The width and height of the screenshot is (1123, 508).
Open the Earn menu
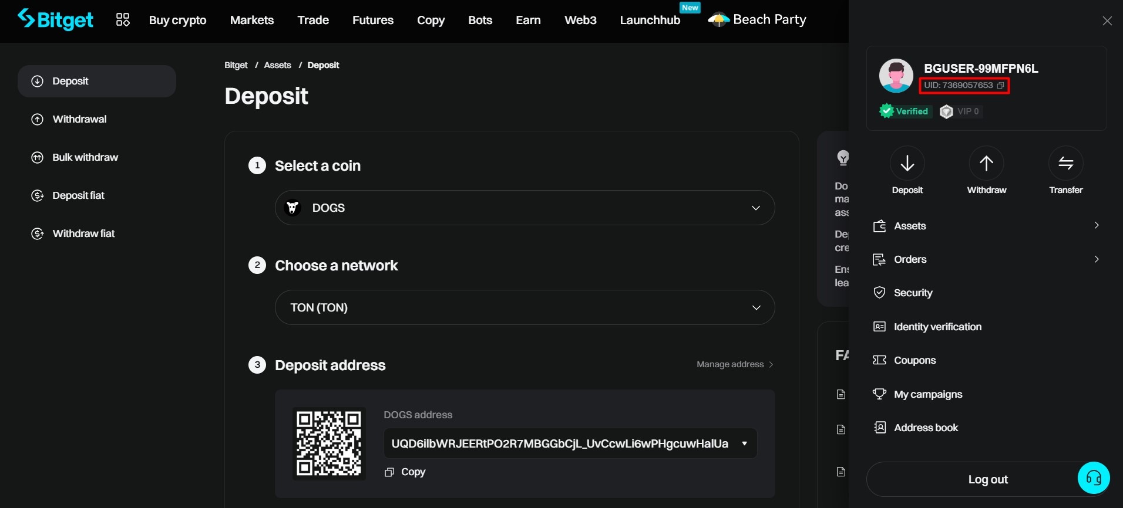(x=529, y=20)
